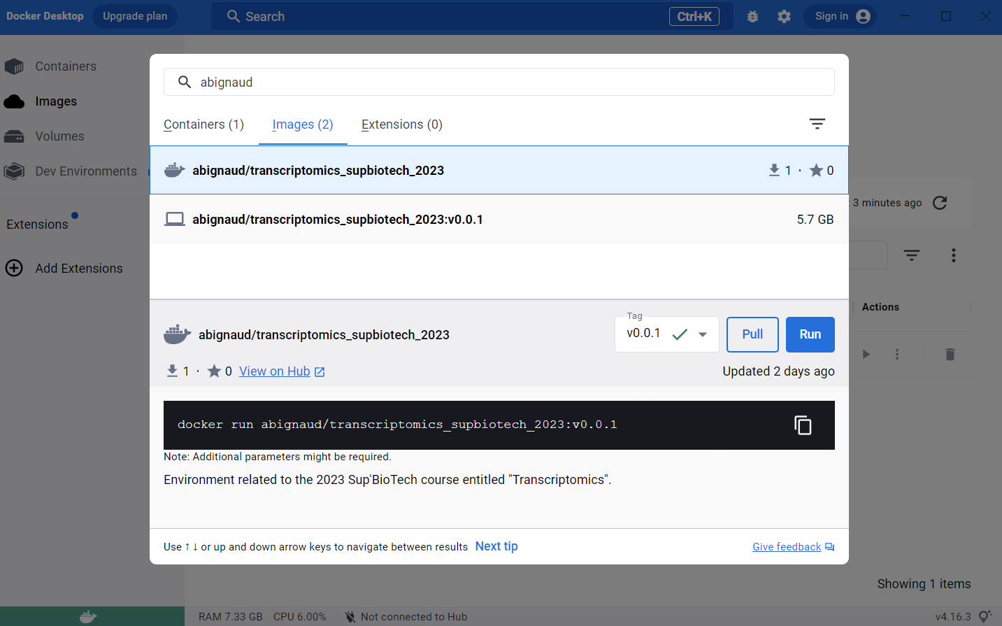Delete image using trash icon

click(x=950, y=355)
